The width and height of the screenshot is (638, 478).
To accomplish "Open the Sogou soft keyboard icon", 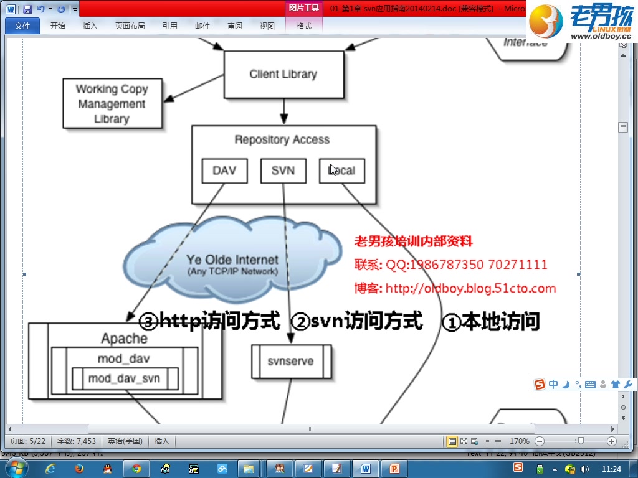I will click(591, 384).
